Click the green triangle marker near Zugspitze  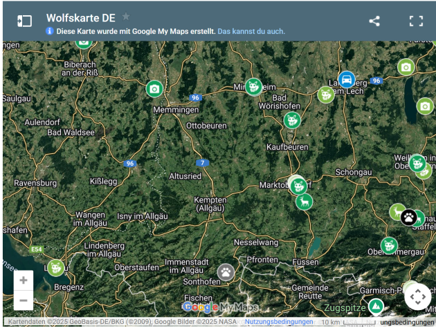(x=375, y=306)
